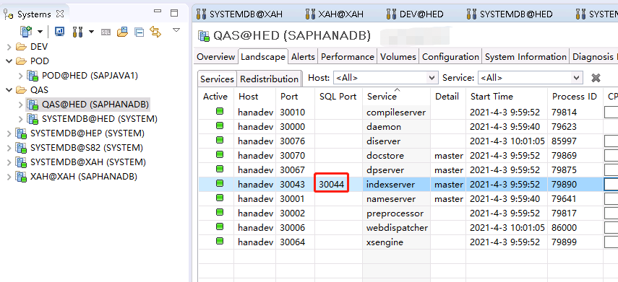Click active status icon for xsengine
The width and height of the screenshot is (618, 282).
[220, 241]
